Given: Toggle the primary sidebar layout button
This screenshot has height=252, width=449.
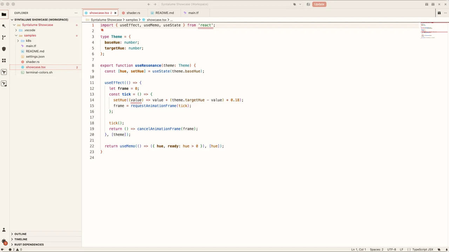Looking at the screenshot, I should point(427,4).
